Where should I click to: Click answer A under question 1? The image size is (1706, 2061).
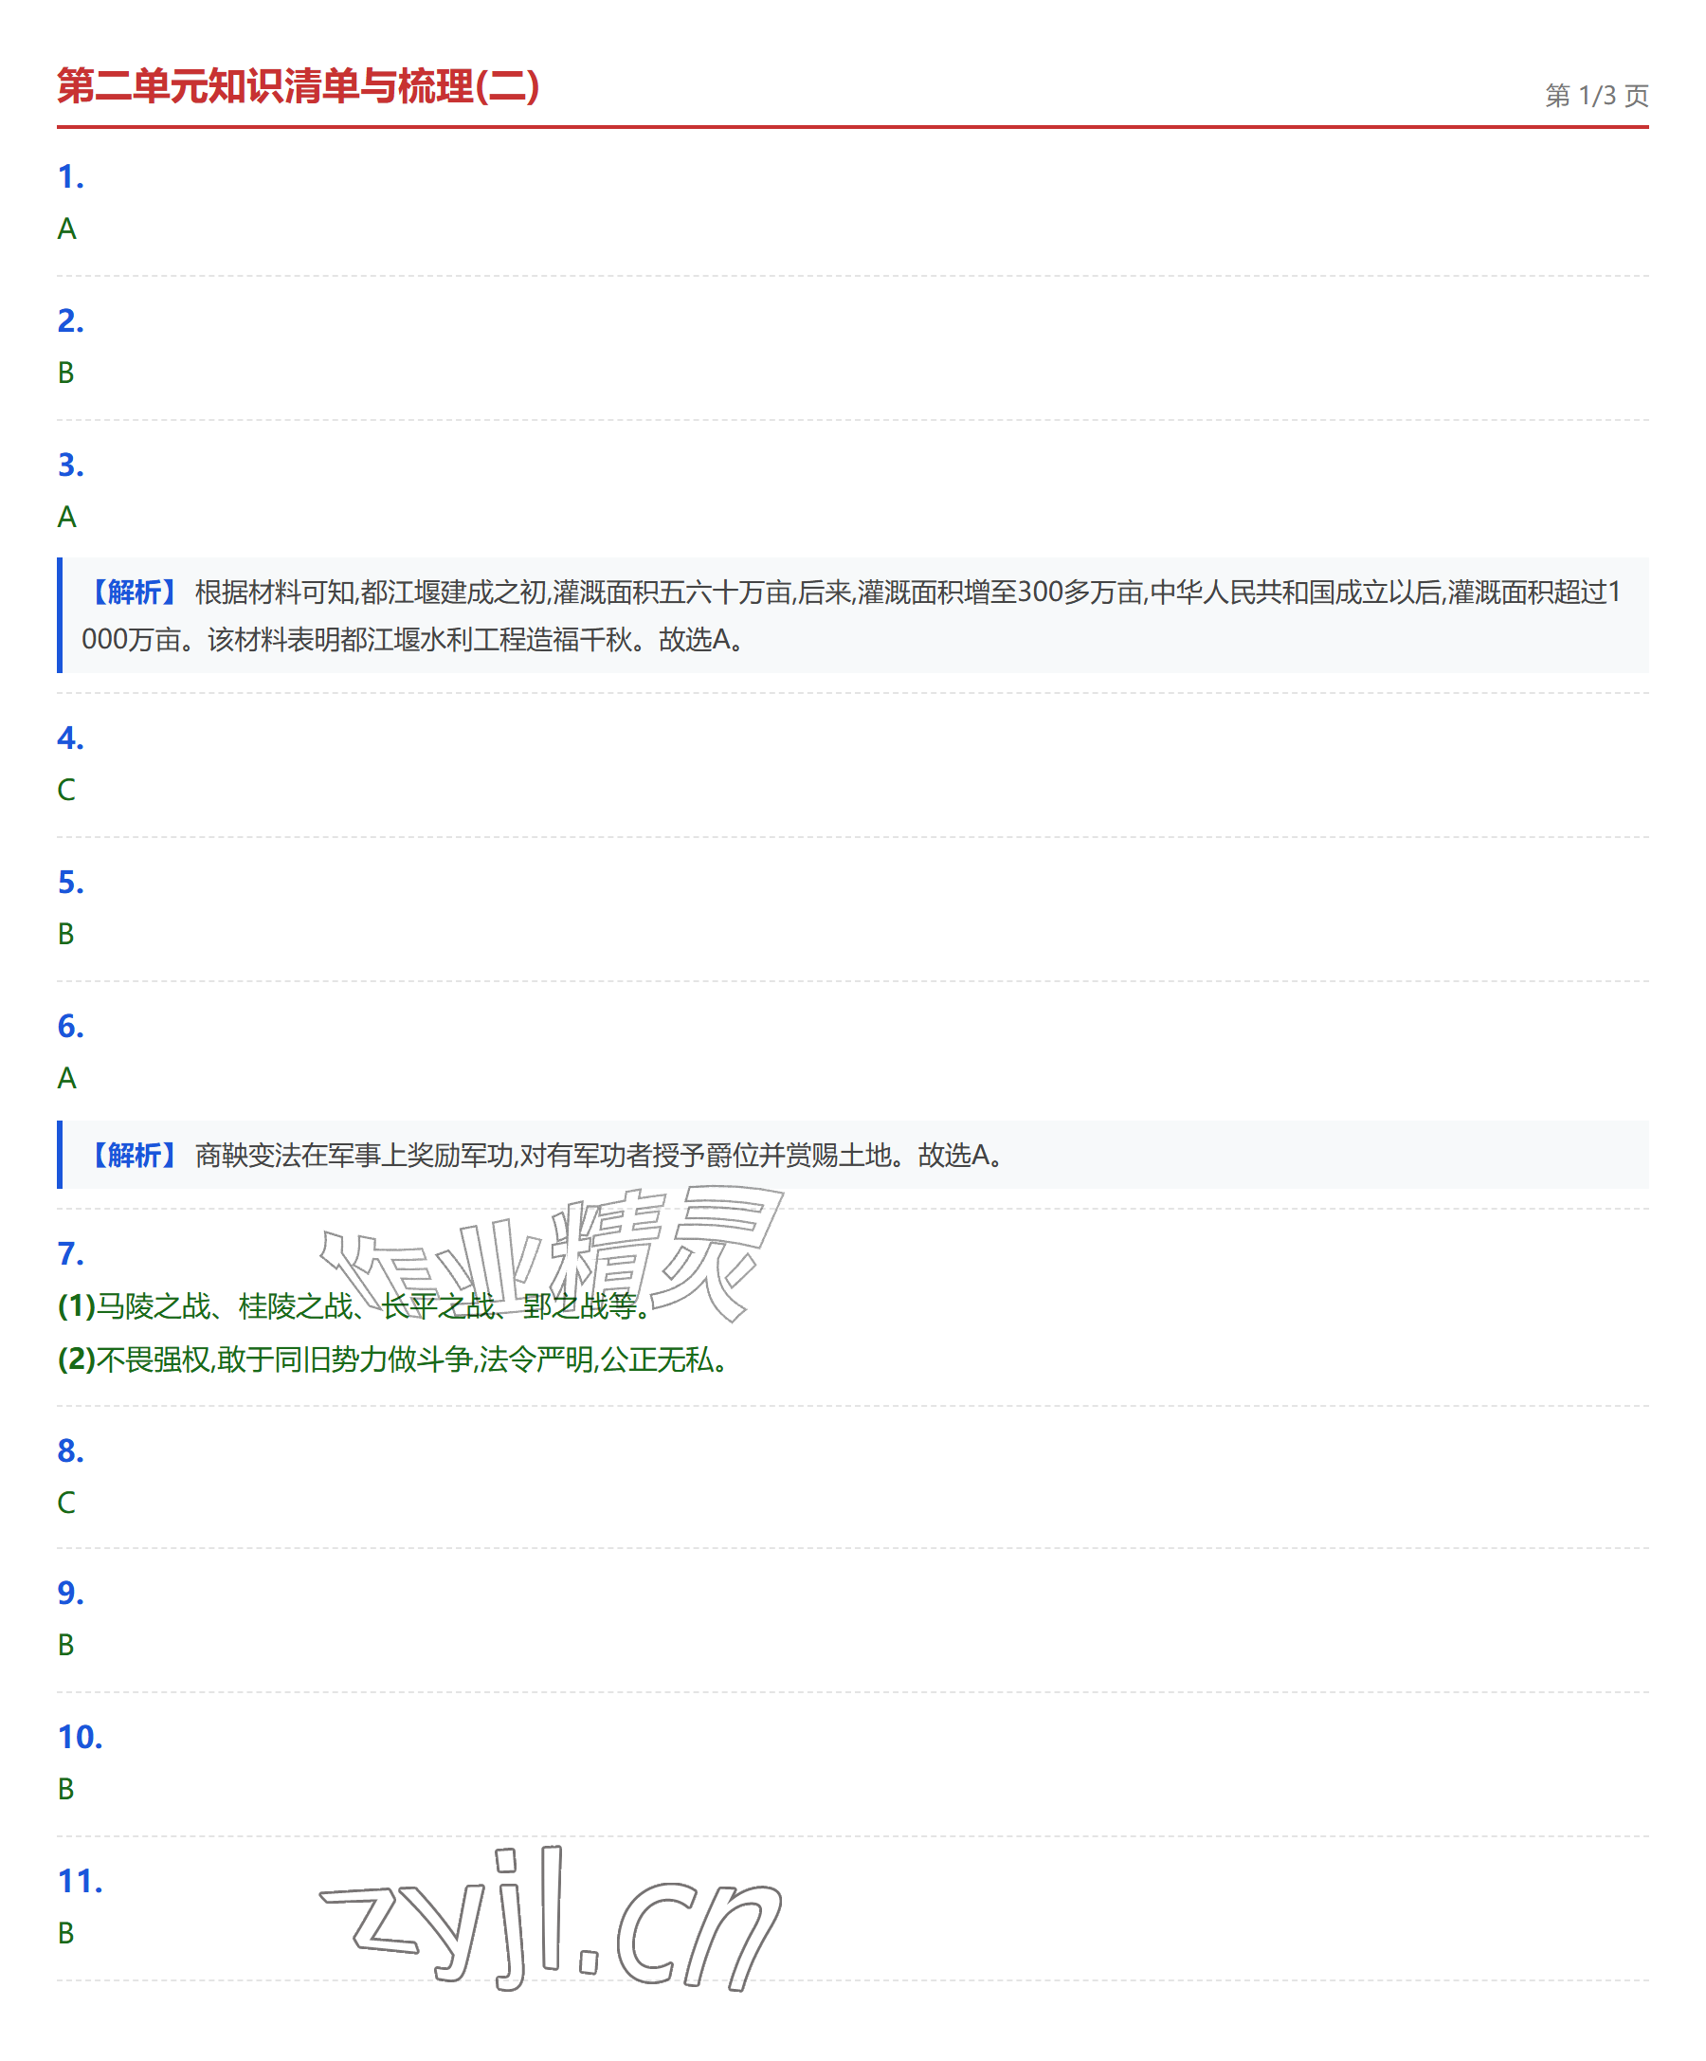click(x=66, y=228)
